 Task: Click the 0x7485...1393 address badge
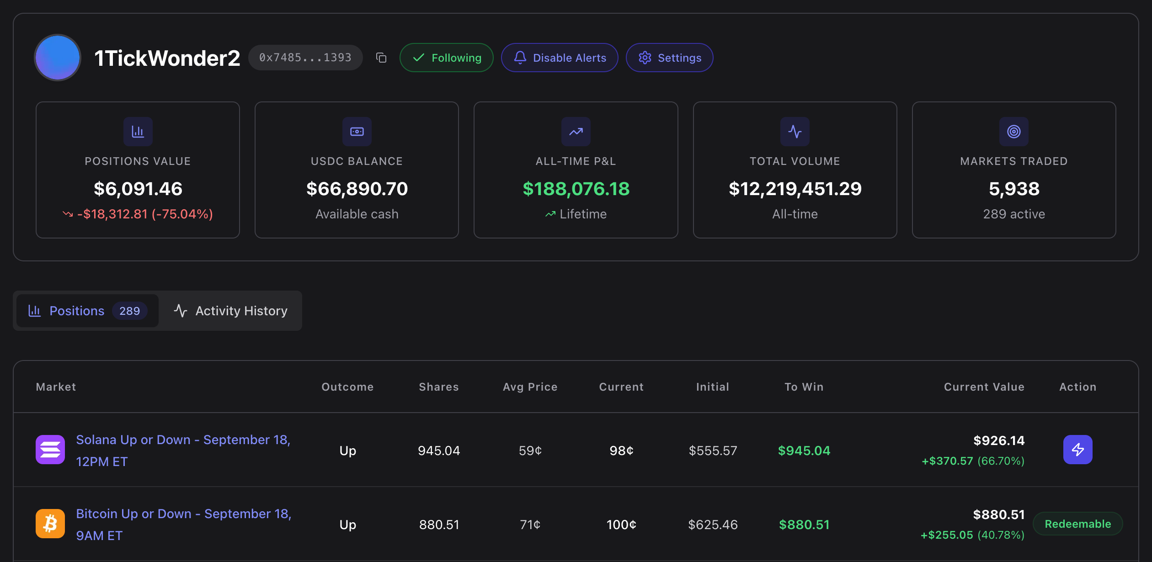click(x=305, y=58)
